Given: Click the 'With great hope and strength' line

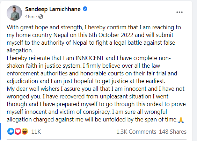Looking at the screenshot, I should coord(45,28).
